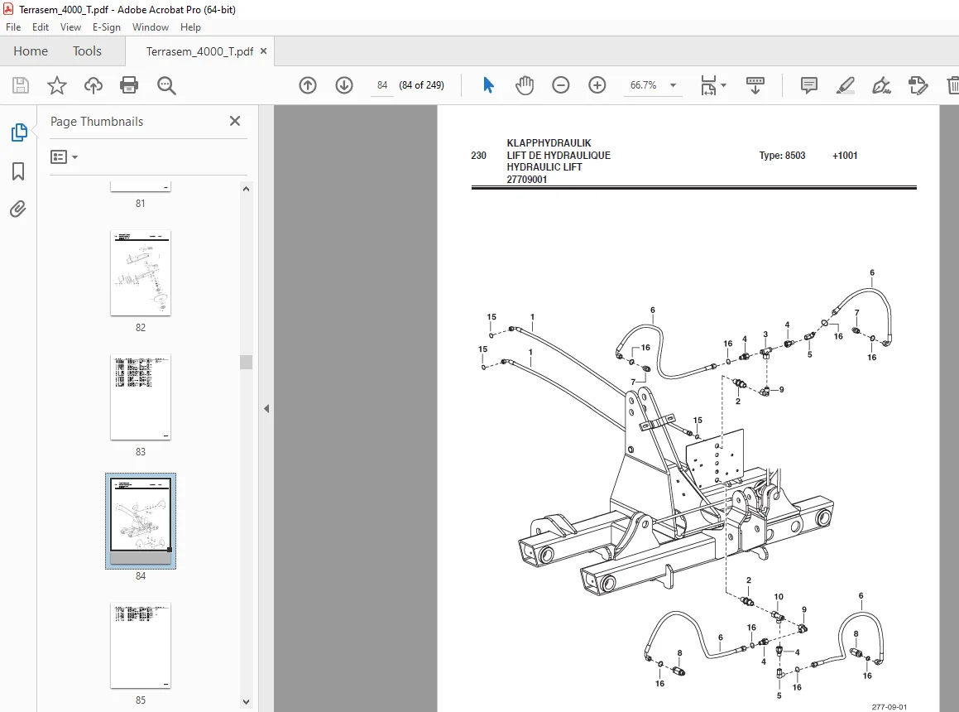Click the "+1001" serial text
Screen dimensions: 959x712
click(x=845, y=156)
